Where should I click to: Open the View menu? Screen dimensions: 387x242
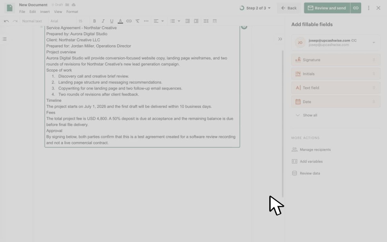[58, 12]
